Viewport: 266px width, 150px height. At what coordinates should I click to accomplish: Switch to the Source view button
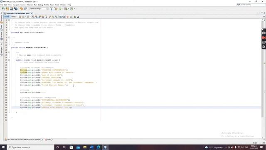tap(7, 17)
